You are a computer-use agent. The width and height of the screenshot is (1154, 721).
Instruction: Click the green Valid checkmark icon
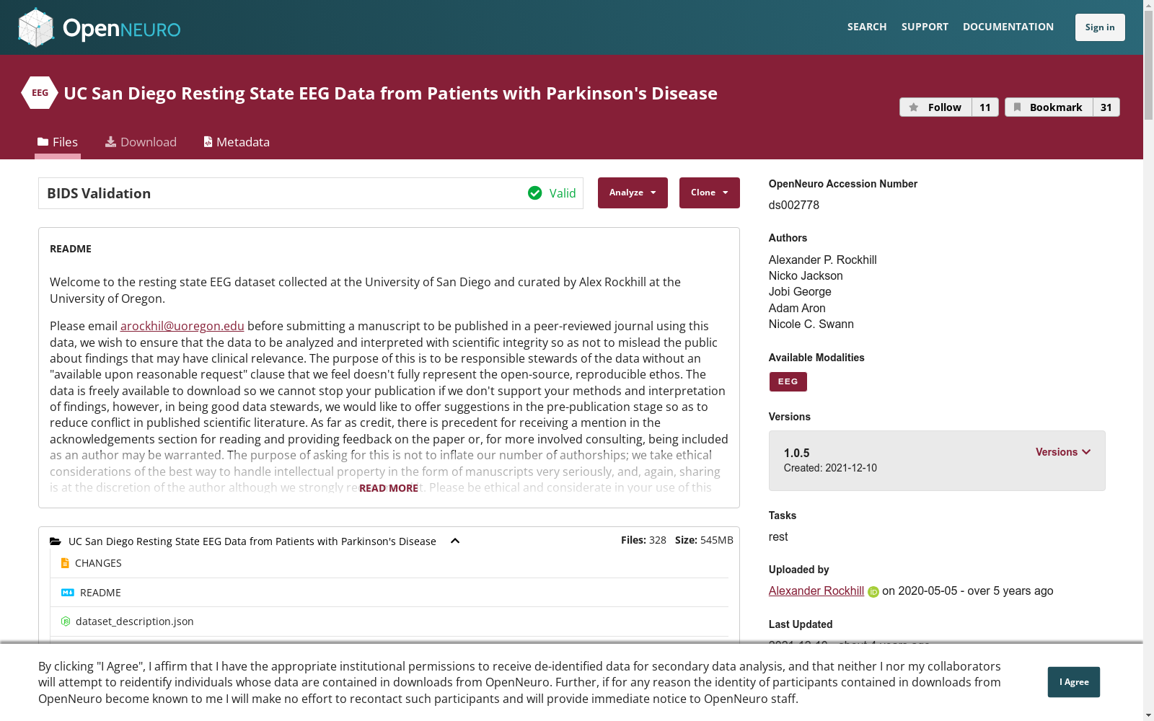point(534,193)
